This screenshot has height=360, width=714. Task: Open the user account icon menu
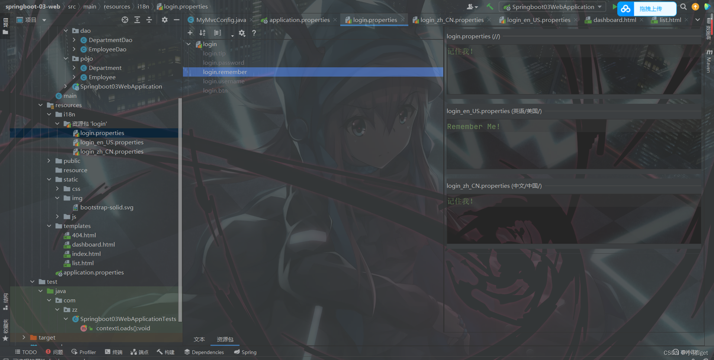click(x=472, y=7)
